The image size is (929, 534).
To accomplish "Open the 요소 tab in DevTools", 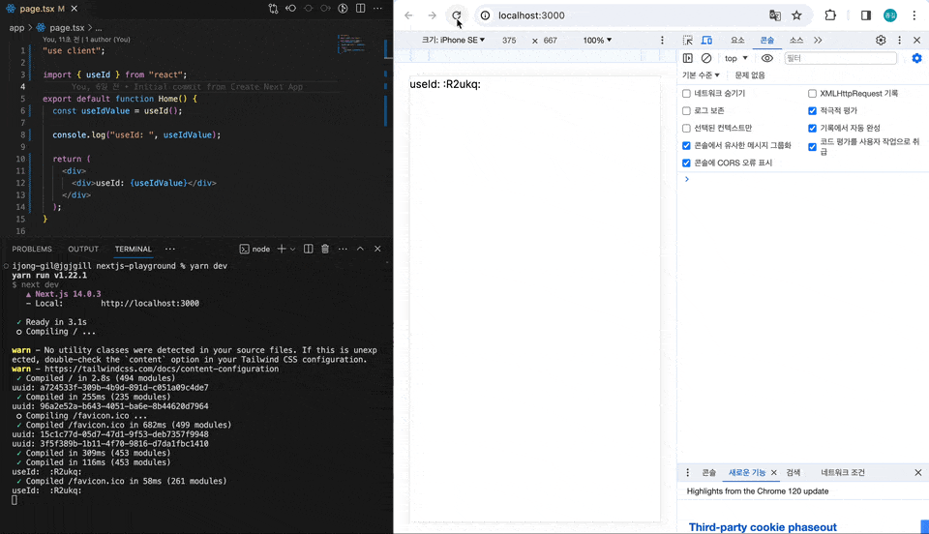I will click(x=737, y=41).
